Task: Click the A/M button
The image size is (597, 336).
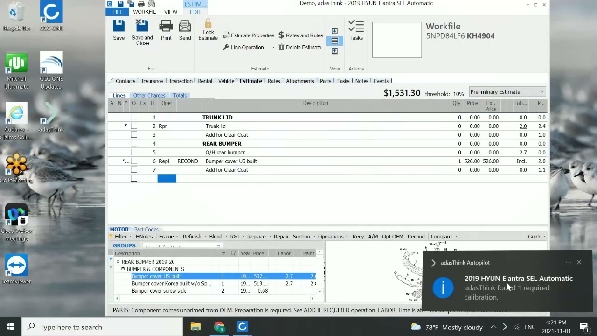Action: click(373, 237)
